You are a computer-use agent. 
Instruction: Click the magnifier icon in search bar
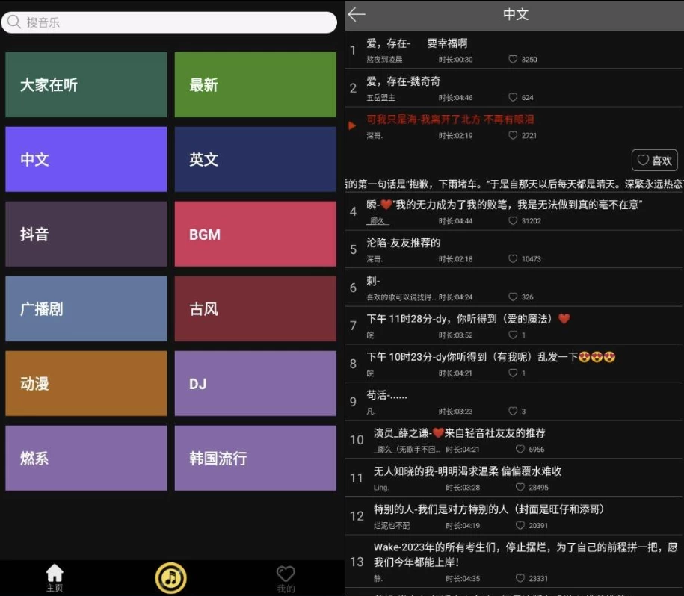pos(13,22)
